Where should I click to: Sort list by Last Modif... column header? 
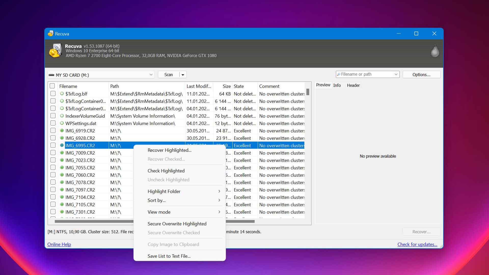[199, 86]
